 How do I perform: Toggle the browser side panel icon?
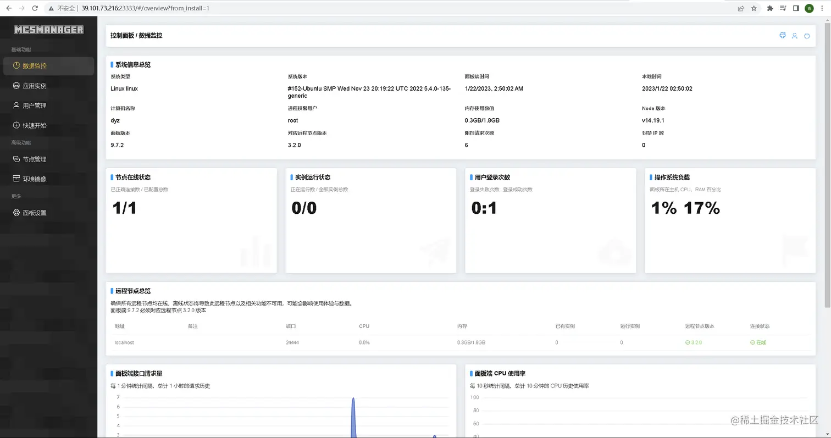tap(796, 8)
